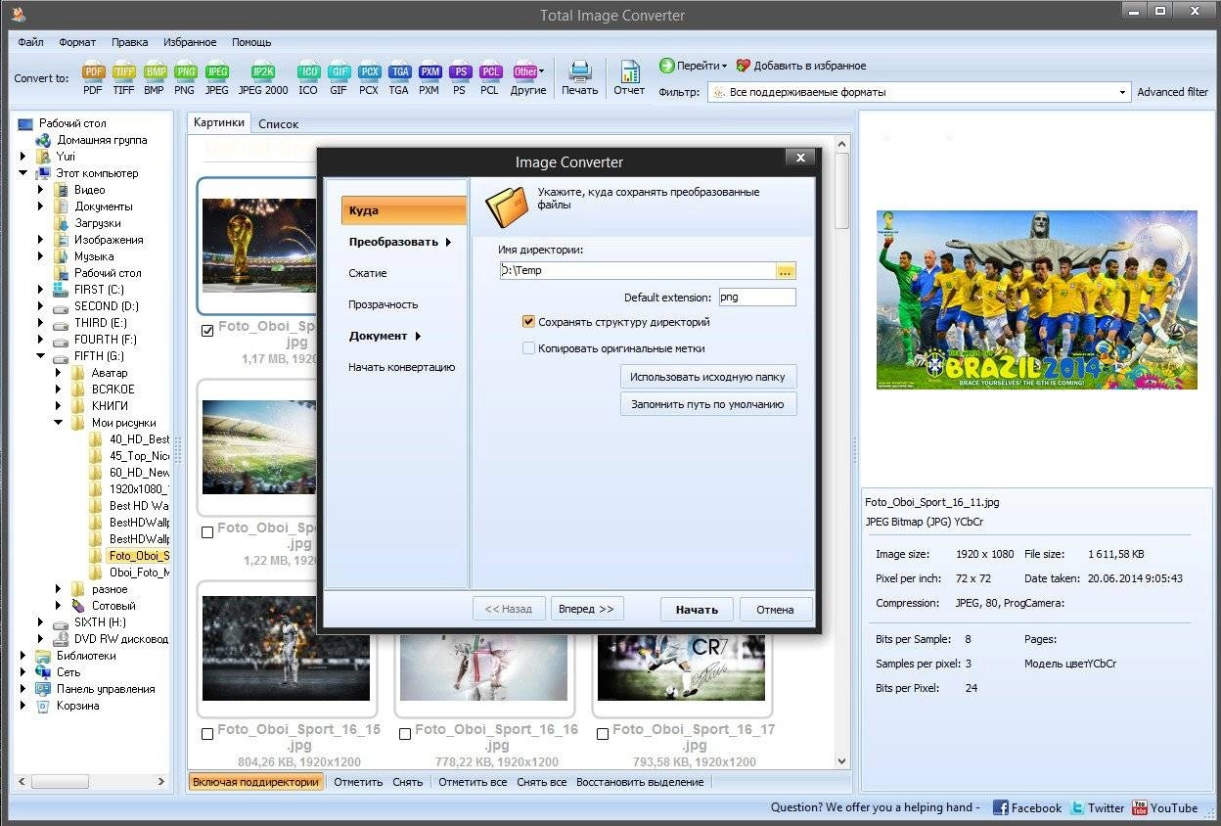Click the Начать button
This screenshot has height=826, width=1221.
point(697,609)
